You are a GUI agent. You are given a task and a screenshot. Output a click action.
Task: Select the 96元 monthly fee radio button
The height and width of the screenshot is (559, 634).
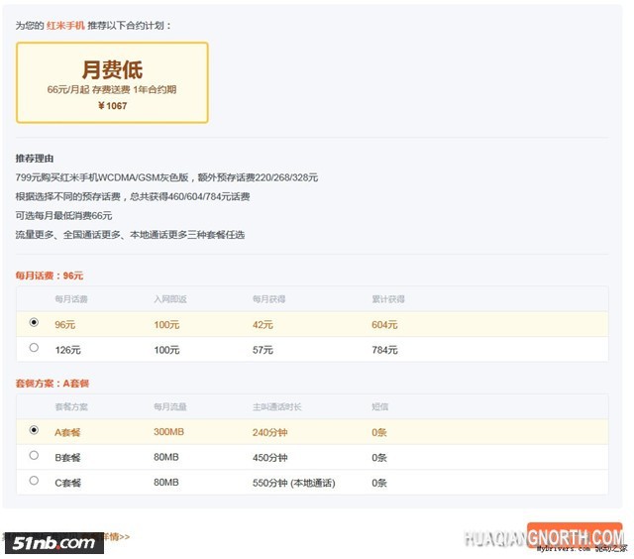(x=34, y=322)
